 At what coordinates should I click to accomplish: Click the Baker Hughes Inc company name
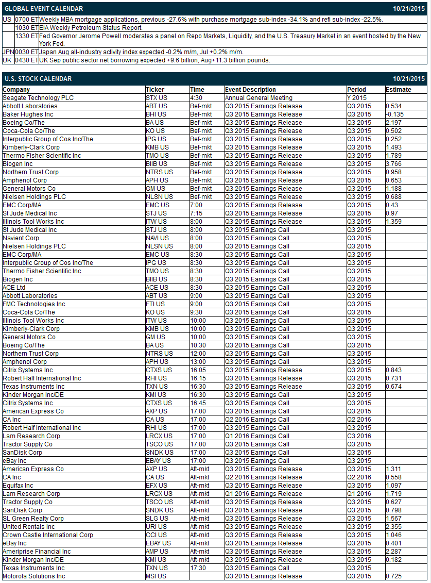click(28, 114)
